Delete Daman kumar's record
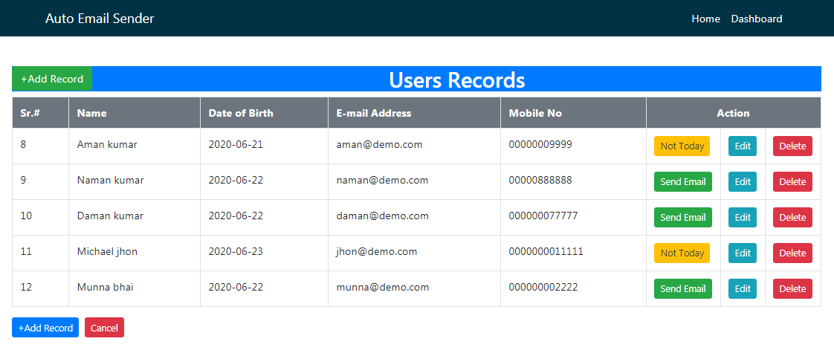 click(792, 217)
